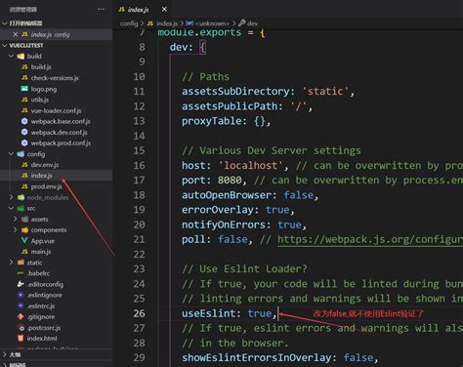Open the App.vue file
Screen dimensions: 463x367
[42, 241]
